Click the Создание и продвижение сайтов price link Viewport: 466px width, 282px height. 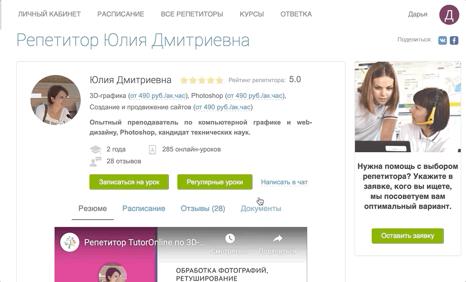point(223,107)
